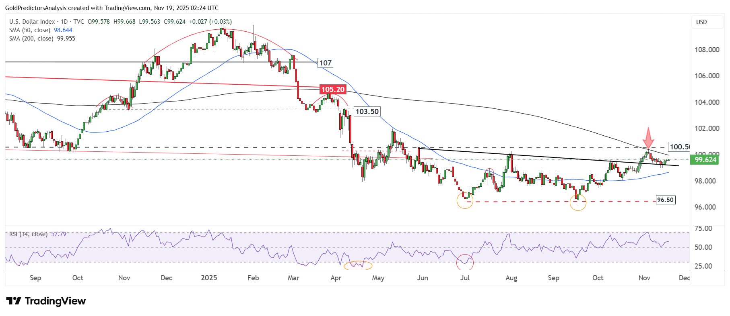Click the orange ellipse on RSI pane
The width and height of the screenshot is (730, 316).
[358, 265]
